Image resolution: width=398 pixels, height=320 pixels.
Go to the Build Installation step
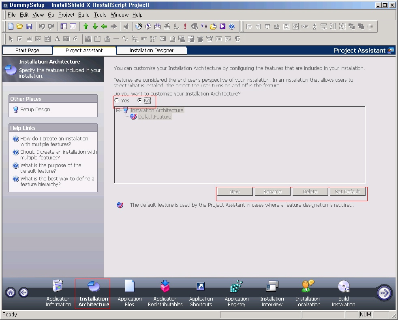tap(343, 293)
